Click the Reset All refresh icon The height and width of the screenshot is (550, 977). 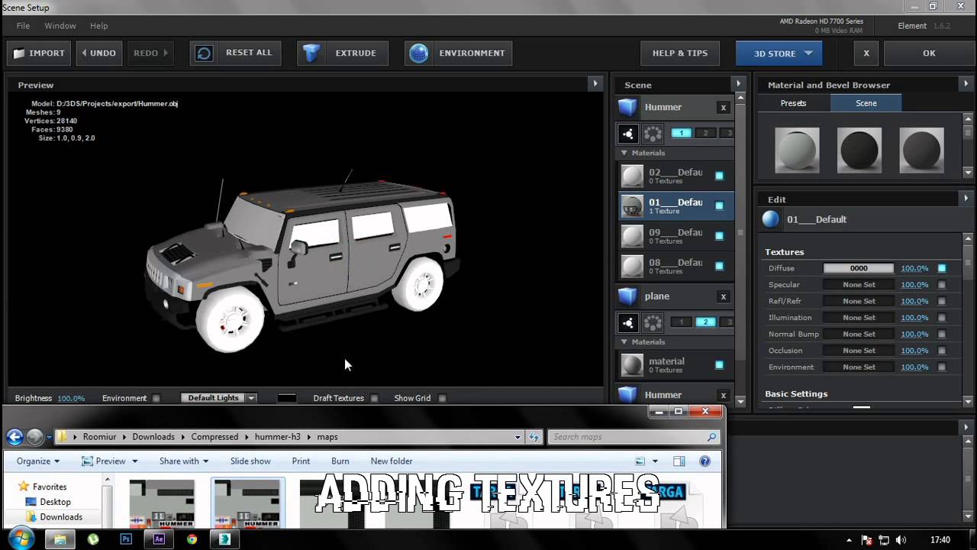(x=204, y=53)
